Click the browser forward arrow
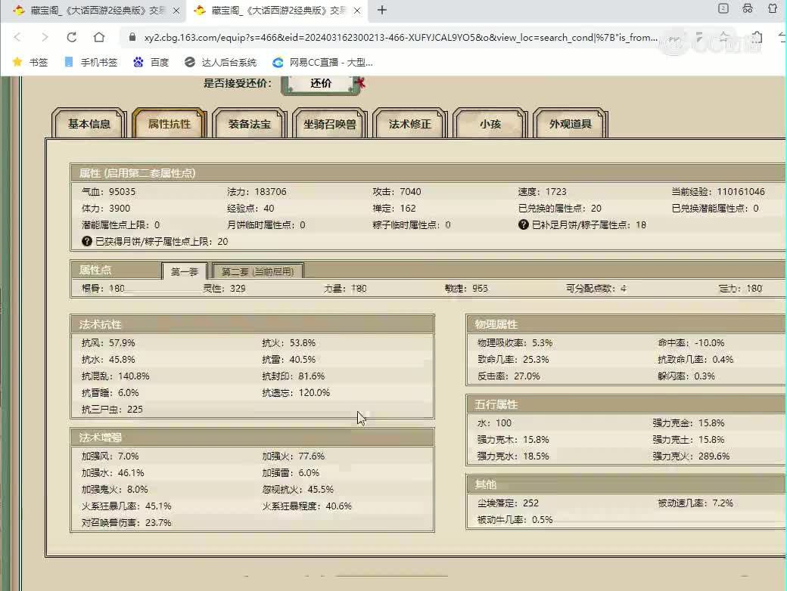 (x=44, y=37)
